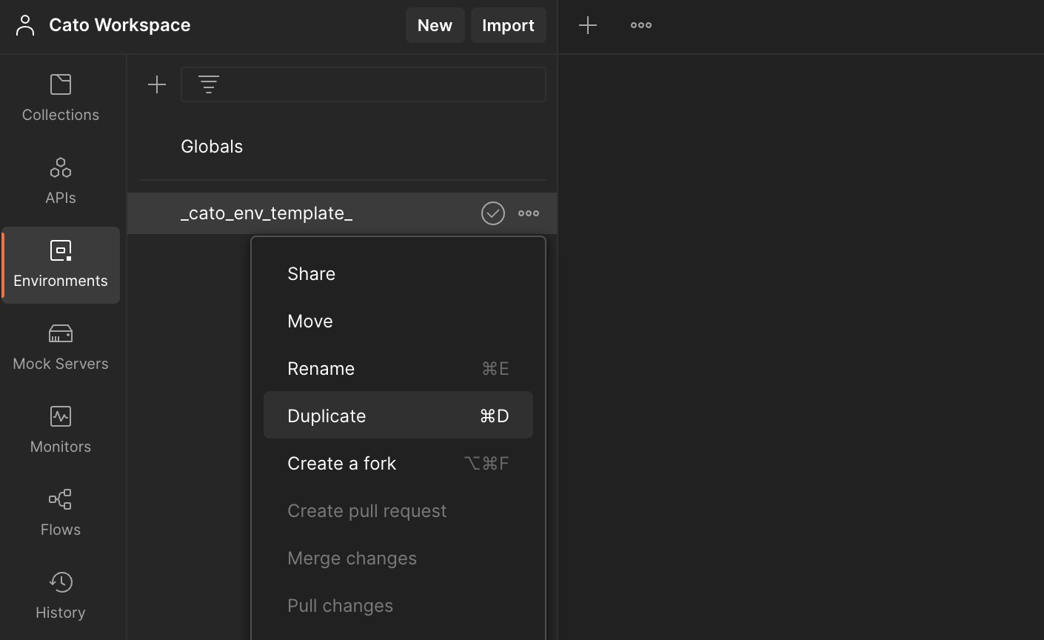Select Rename from the context menu
1044x640 pixels.
point(321,368)
